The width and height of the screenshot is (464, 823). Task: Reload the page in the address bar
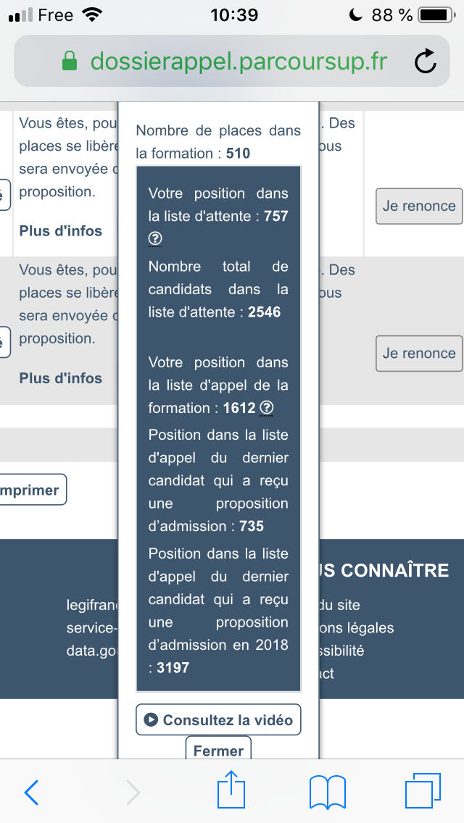pos(426,62)
